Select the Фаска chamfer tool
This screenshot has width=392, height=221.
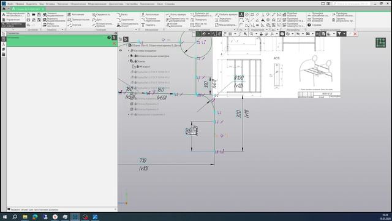coord(122,15)
